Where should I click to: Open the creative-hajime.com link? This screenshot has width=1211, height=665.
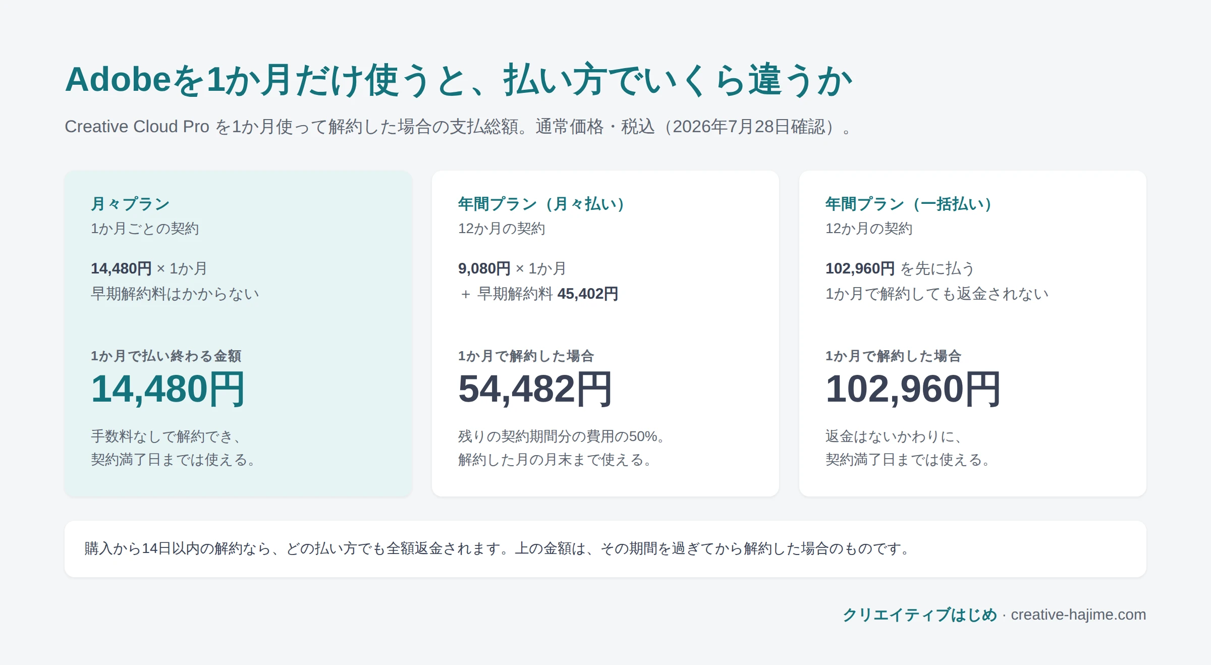point(1078,615)
